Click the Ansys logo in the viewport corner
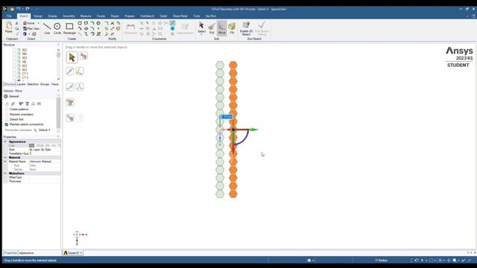Image resolution: width=477 pixels, height=268 pixels. (459, 51)
